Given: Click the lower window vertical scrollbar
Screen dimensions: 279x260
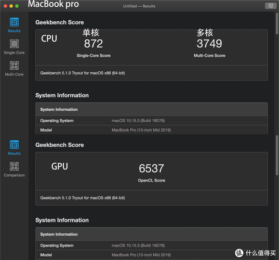Looking at the screenshot, I should coord(277,155).
